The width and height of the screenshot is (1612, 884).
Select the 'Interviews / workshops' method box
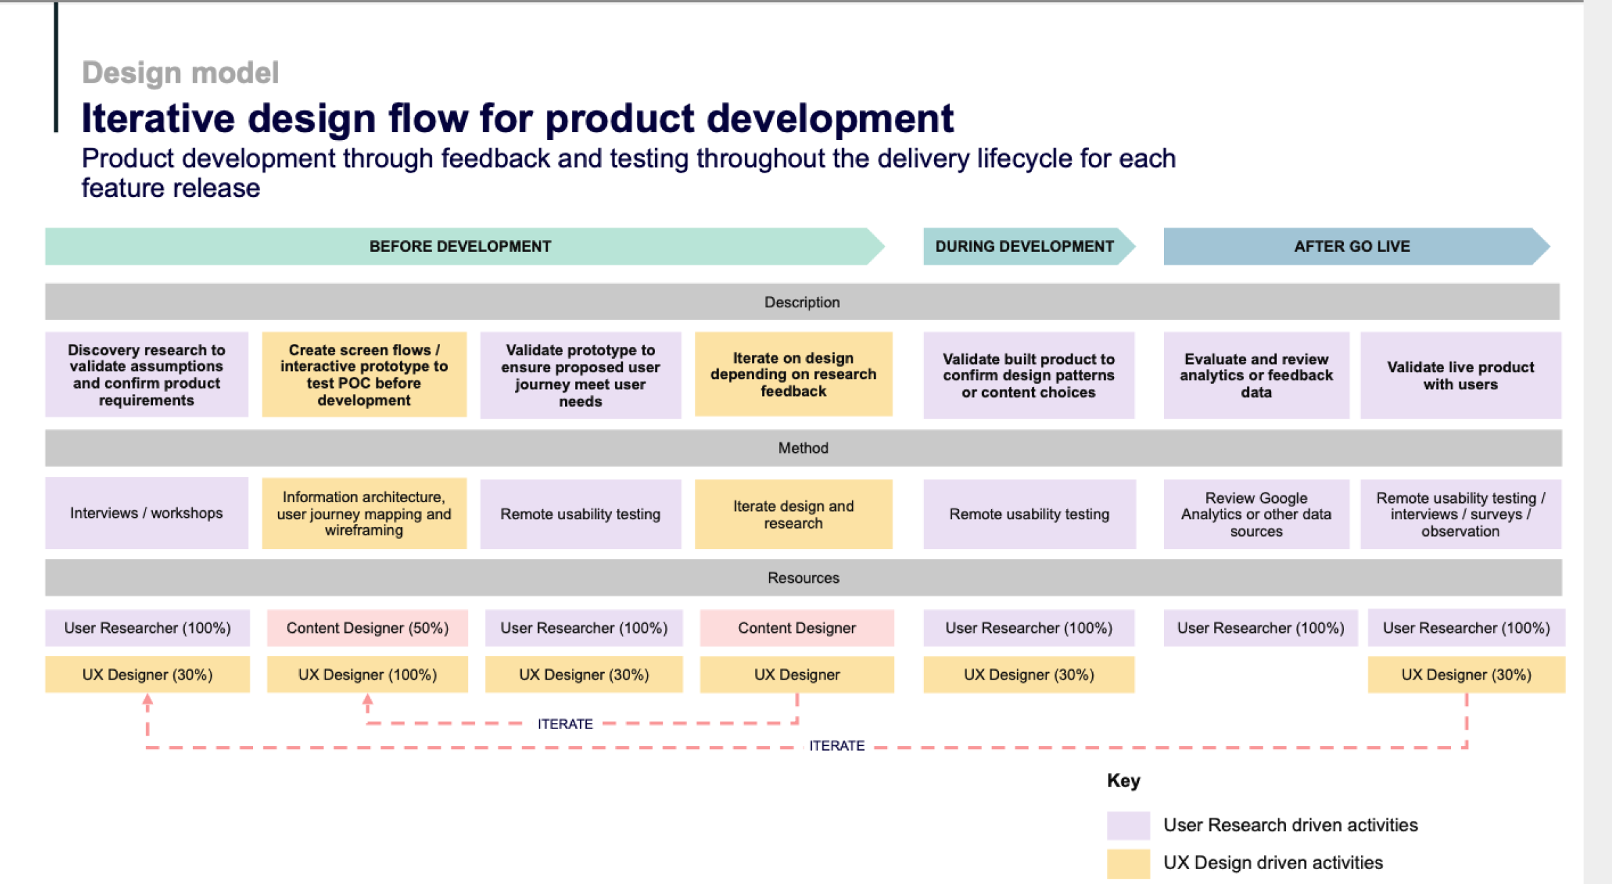coord(147,513)
